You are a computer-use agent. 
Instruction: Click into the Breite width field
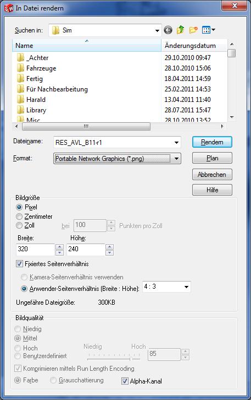[35, 249]
